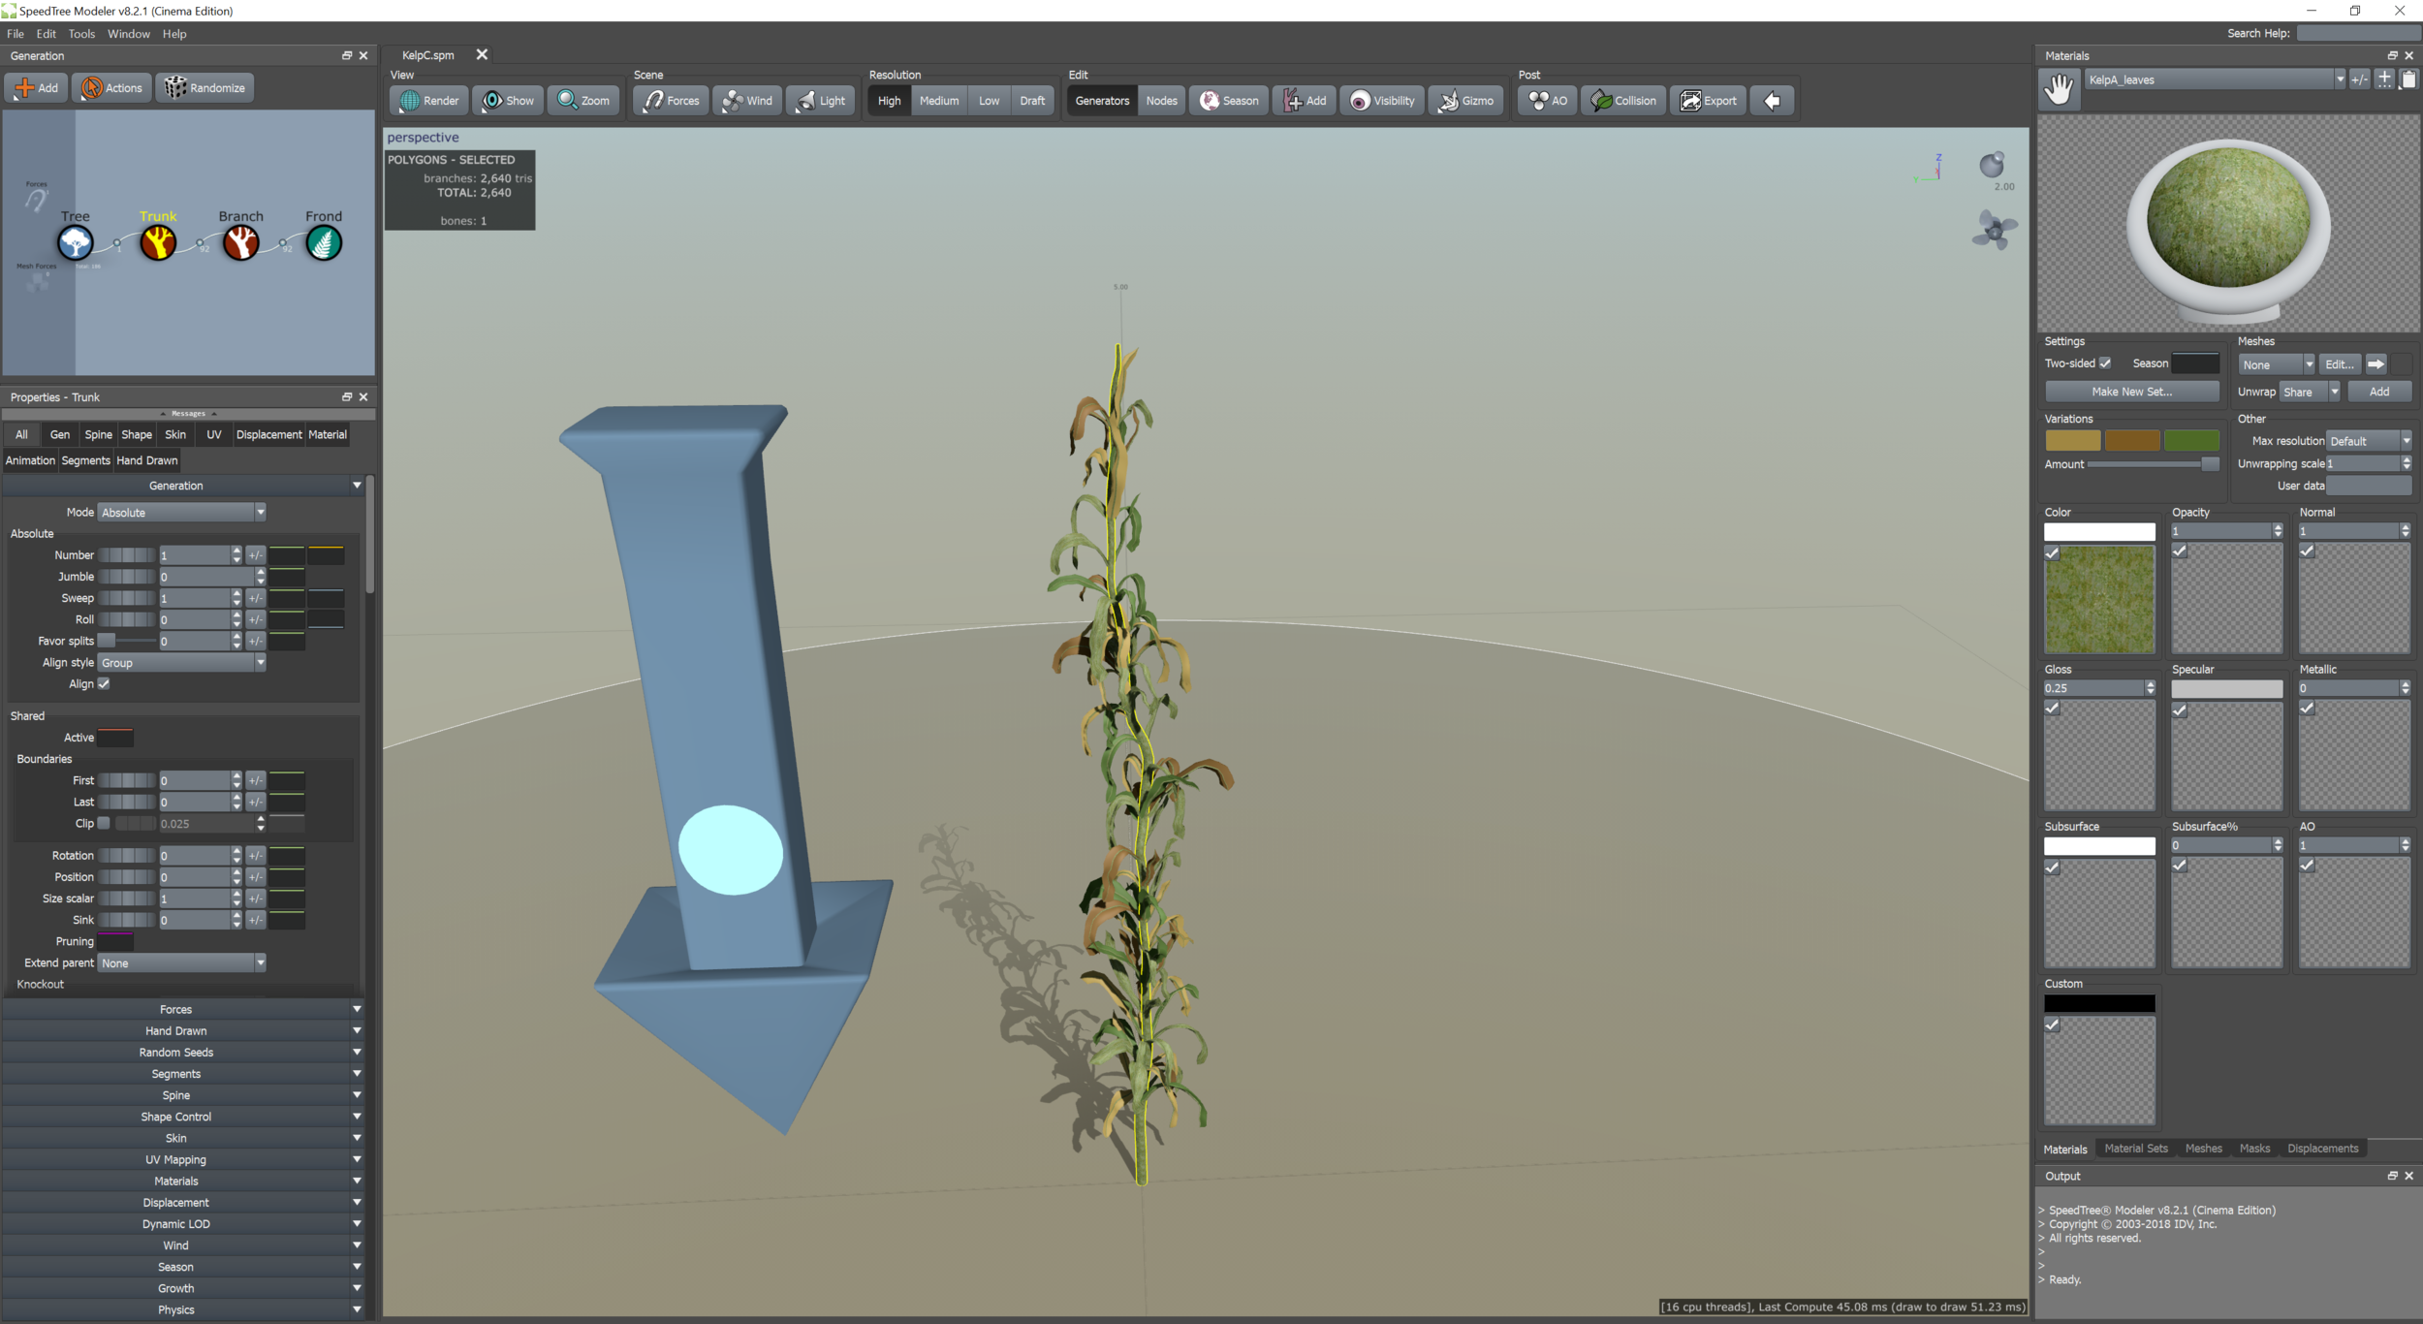Click the Edit button under Meshes
Viewport: 2423px width, 1324px height.
[x=2338, y=363]
